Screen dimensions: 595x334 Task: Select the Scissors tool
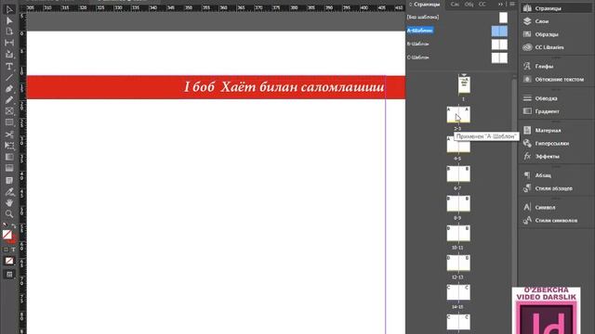pos(9,135)
